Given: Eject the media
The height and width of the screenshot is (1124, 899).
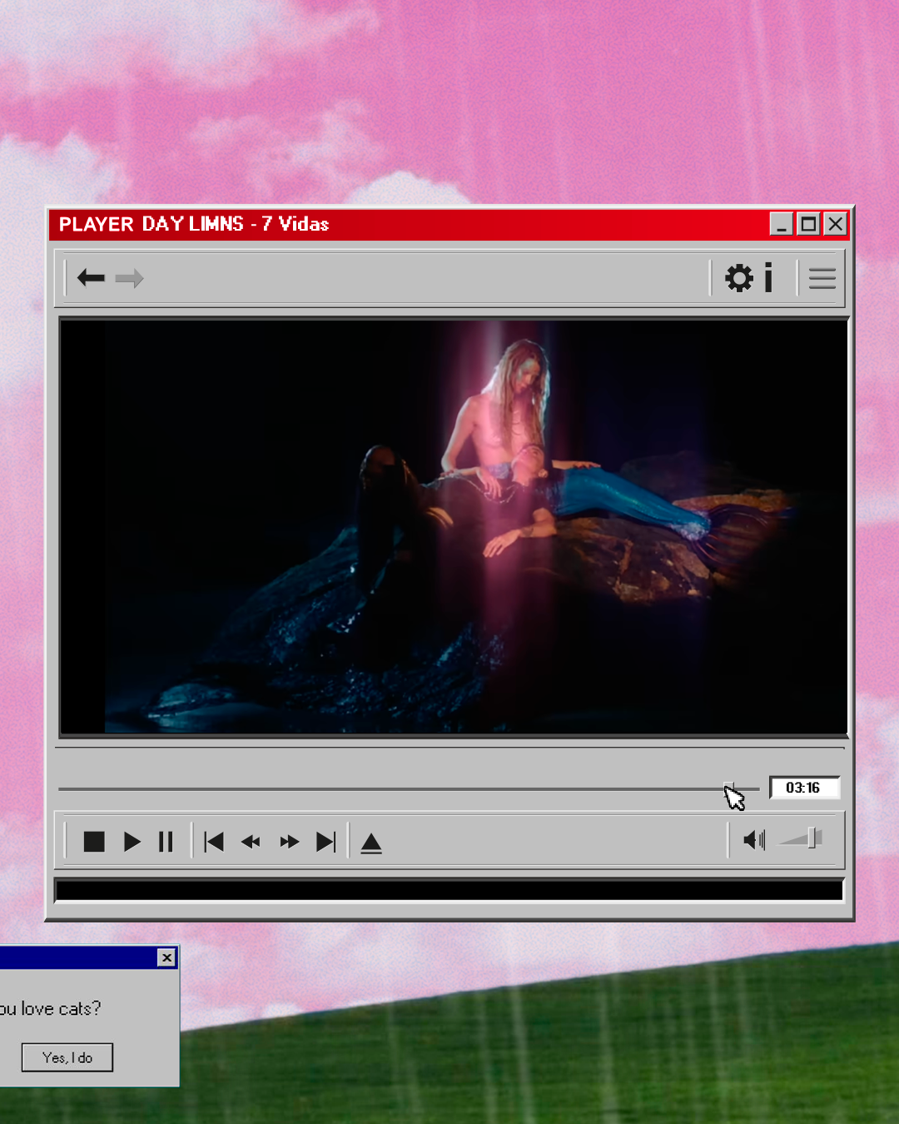Looking at the screenshot, I should coord(371,843).
